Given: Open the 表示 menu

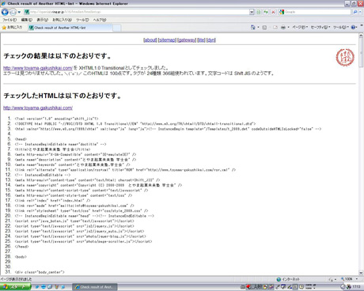Looking at the screenshot, I should pyautogui.click(x=42, y=20).
